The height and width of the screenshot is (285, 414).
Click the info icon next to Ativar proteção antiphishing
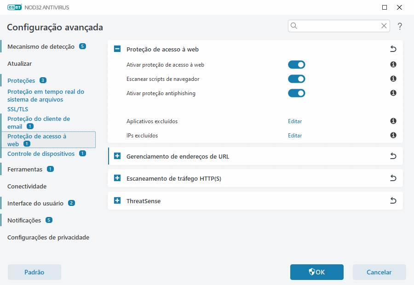click(x=393, y=93)
